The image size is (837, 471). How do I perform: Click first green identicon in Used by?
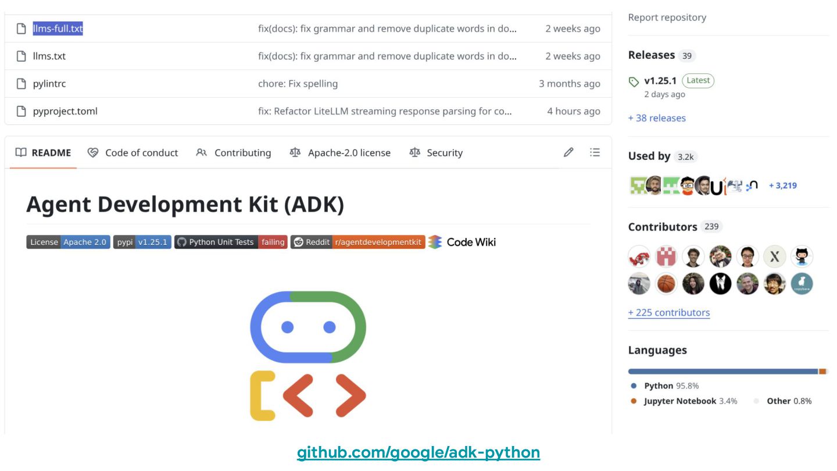638,185
